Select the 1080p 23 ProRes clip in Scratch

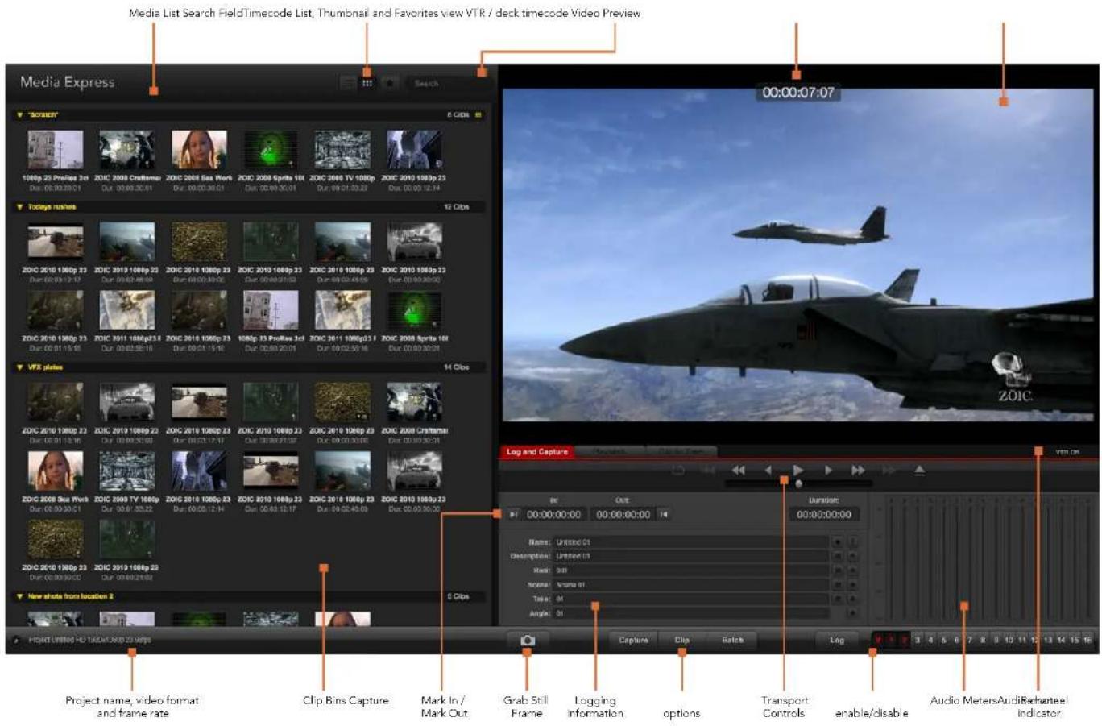(x=56, y=150)
